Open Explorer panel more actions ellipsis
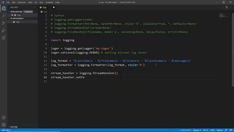234x132 pixels. tap(34, 7)
